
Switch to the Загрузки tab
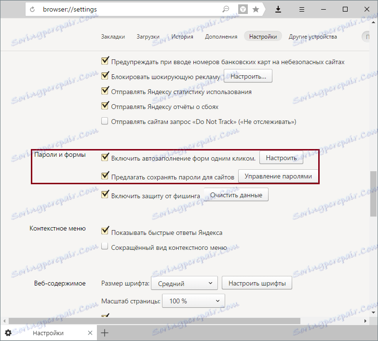click(148, 37)
